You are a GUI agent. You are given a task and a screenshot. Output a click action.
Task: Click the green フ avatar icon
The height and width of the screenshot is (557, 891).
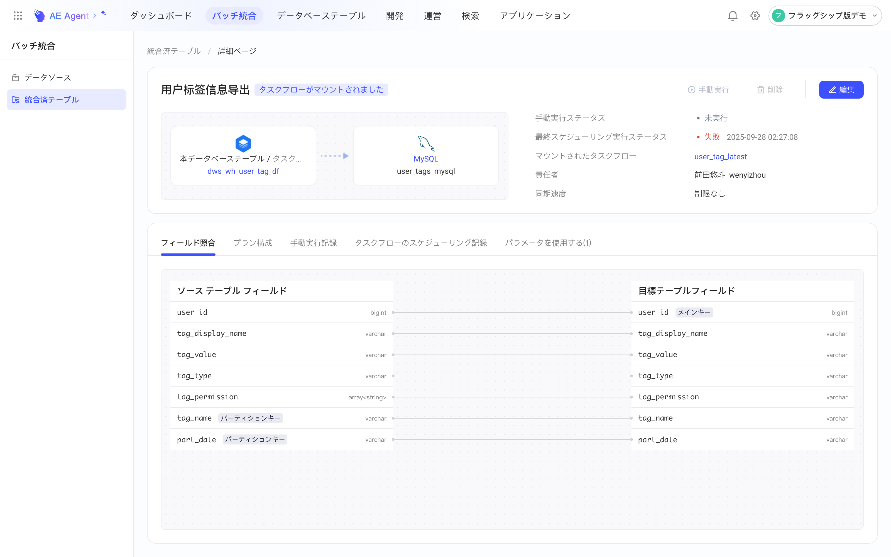pyautogui.click(x=778, y=16)
